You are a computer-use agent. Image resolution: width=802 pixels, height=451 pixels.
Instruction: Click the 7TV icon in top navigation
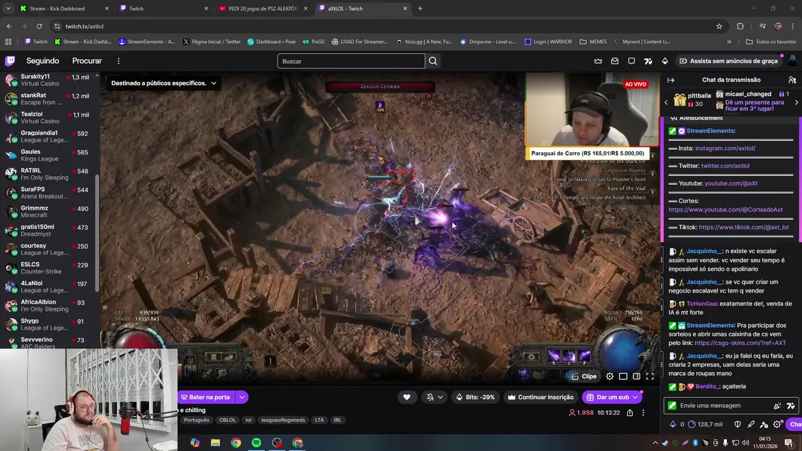[x=648, y=61]
